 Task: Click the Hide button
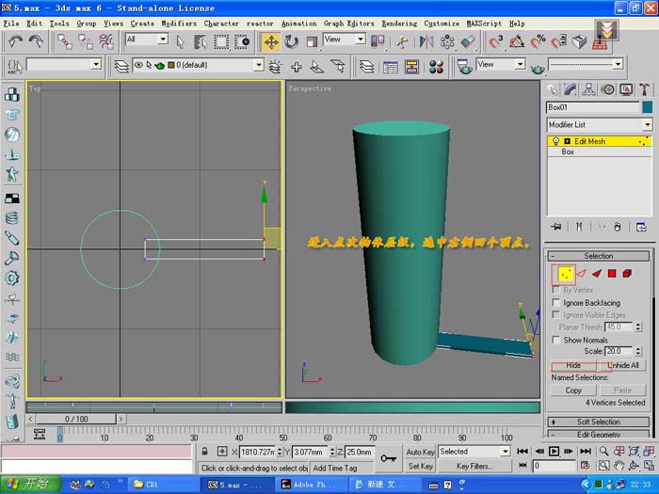coord(573,365)
